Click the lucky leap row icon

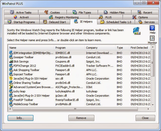11,91
